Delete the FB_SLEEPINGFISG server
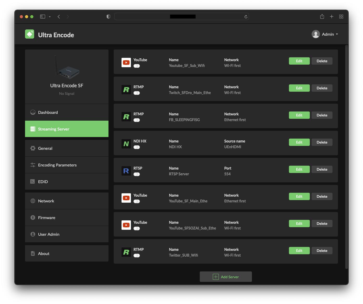Viewport: 363px width, 304px height. pos(322,115)
